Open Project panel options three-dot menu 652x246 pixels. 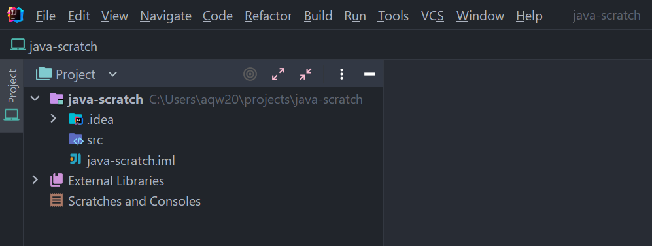coord(341,74)
